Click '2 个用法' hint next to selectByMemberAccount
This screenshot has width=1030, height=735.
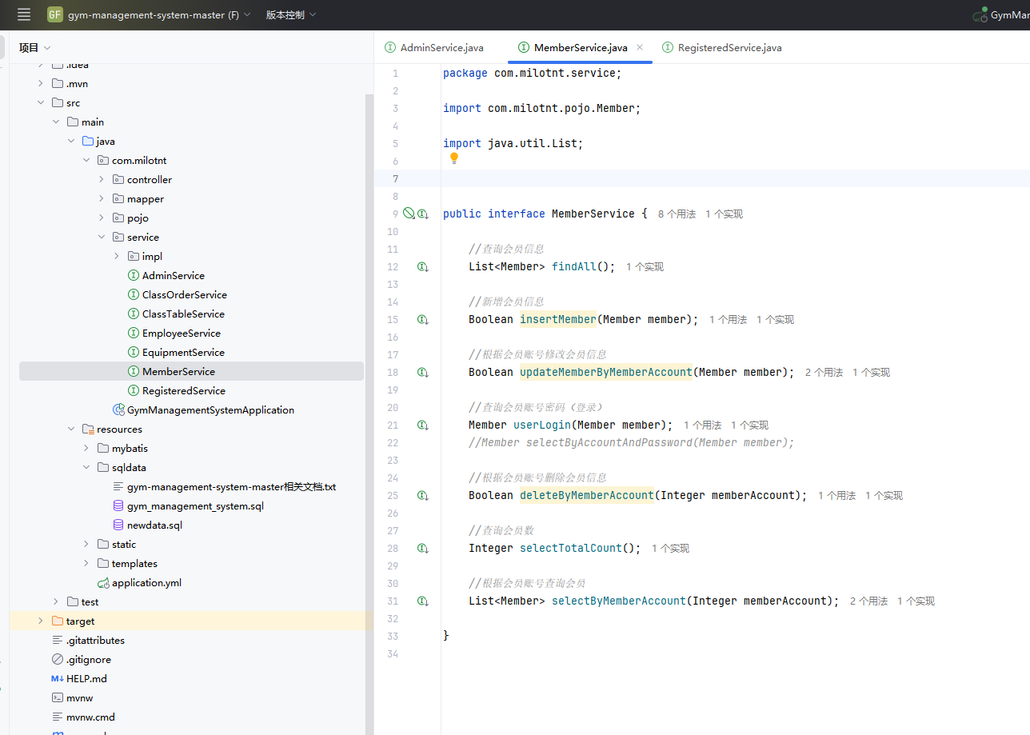point(868,601)
